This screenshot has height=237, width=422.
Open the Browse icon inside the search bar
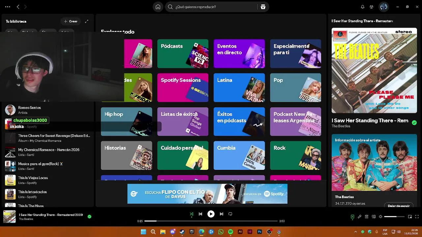click(263, 7)
